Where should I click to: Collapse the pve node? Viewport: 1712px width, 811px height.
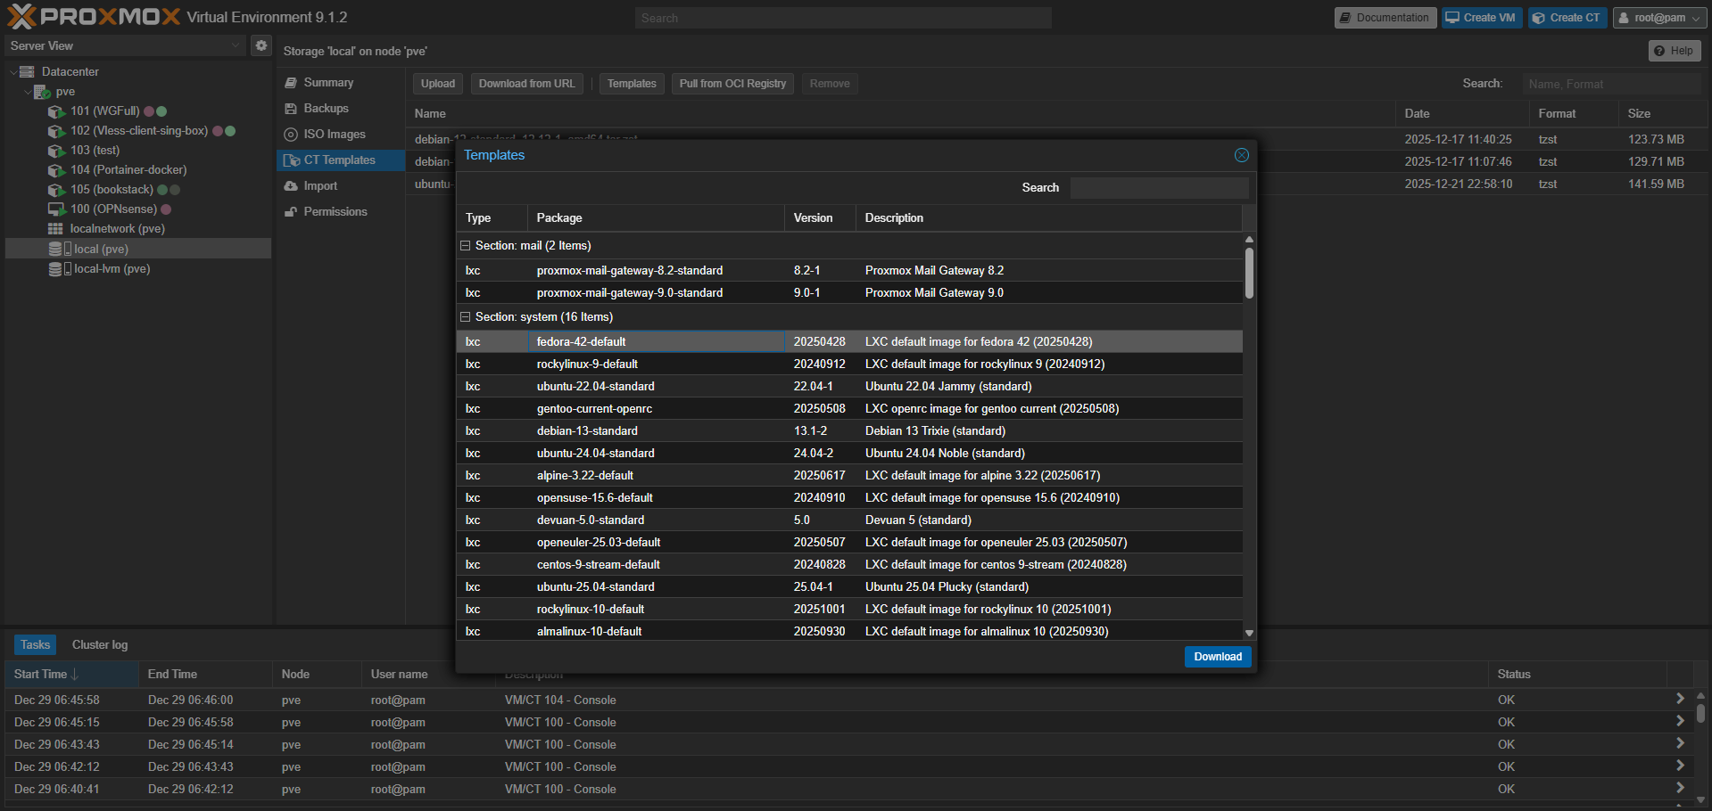[x=28, y=92]
